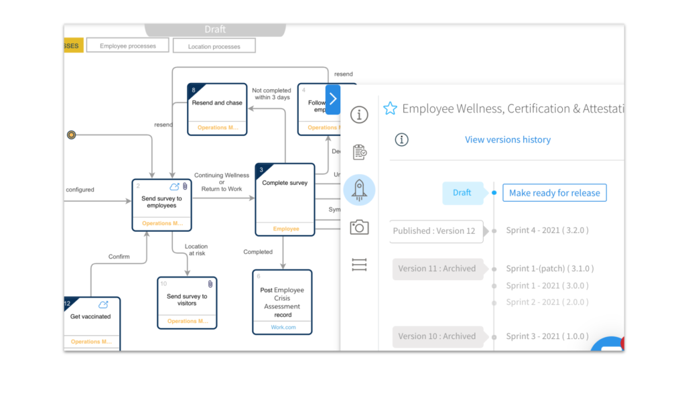686x416 pixels.
Task: Open View versions history link
Action: (x=508, y=139)
